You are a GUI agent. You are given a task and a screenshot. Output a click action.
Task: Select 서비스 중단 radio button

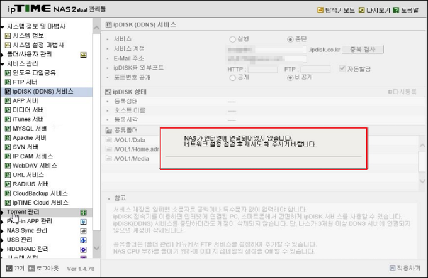pyautogui.click(x=290, y=40)
